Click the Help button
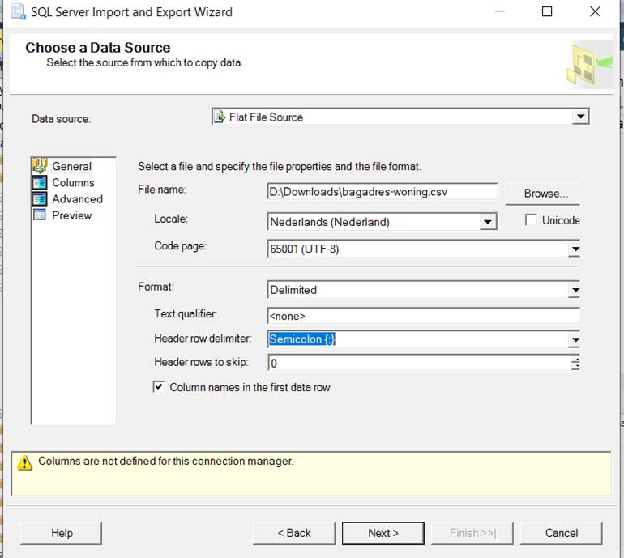Viewport: 624px width, 558px height. click(62, 533)
